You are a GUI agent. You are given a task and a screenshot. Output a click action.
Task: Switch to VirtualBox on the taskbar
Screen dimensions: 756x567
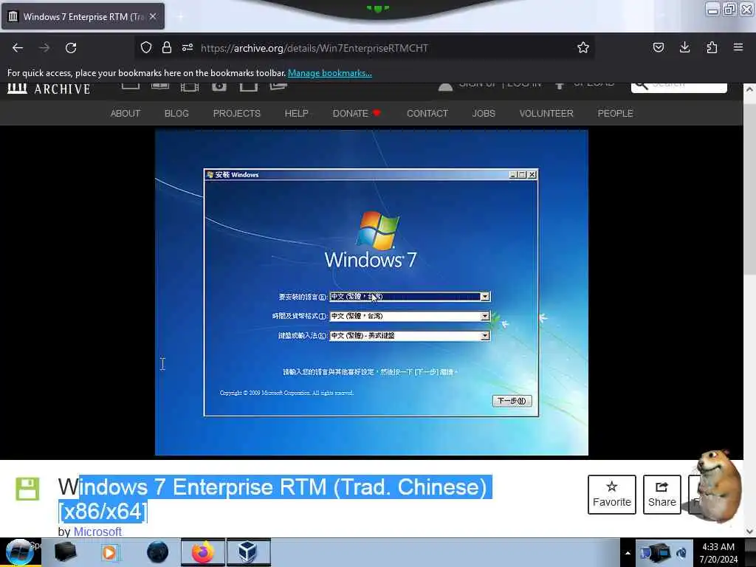tap(248, 552)
